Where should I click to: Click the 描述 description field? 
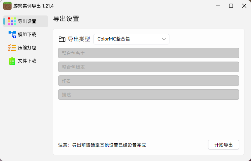point(148,94)
